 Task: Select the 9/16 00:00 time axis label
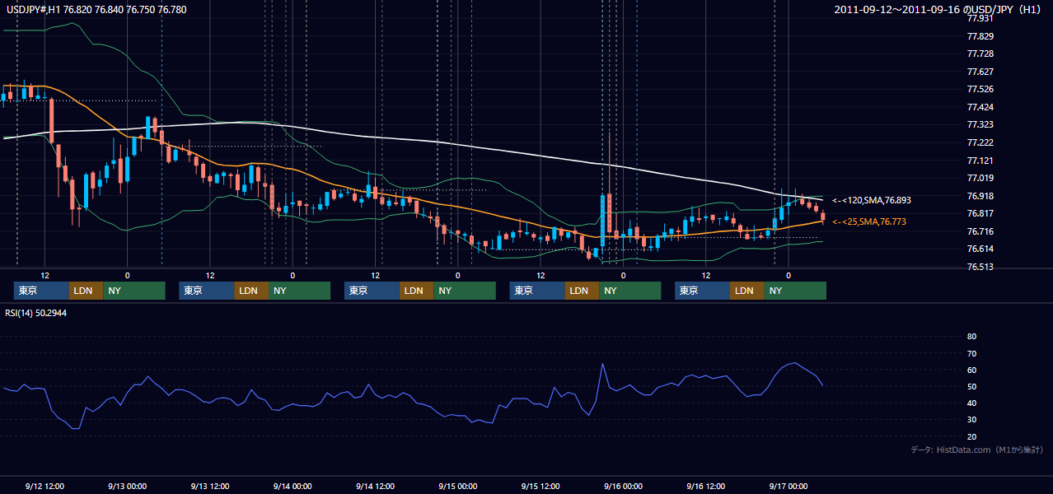pos(624,486)
